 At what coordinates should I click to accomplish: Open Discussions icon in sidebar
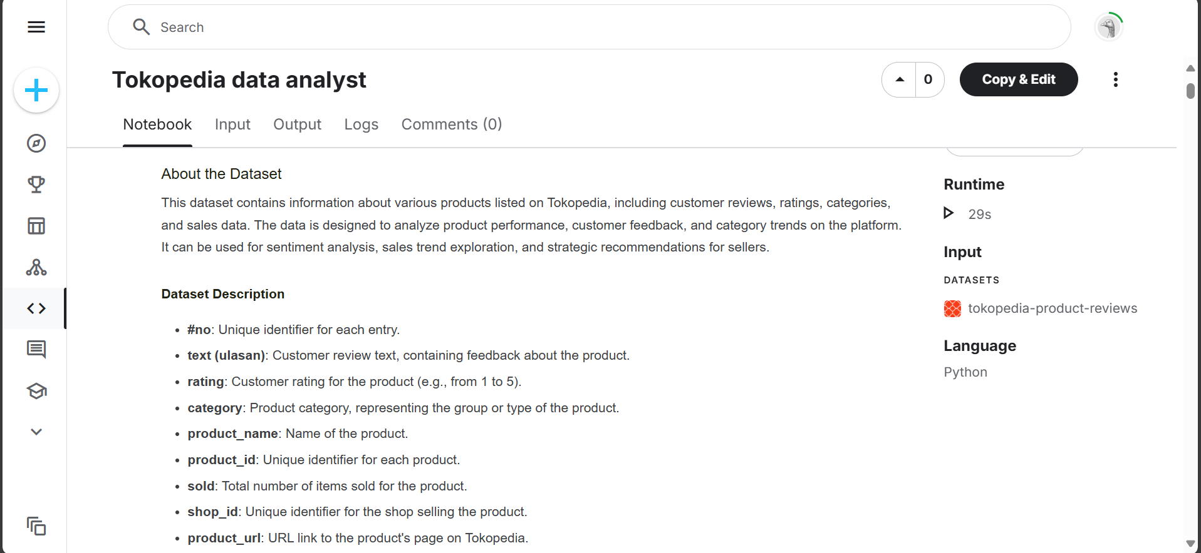tap(36, 349)
